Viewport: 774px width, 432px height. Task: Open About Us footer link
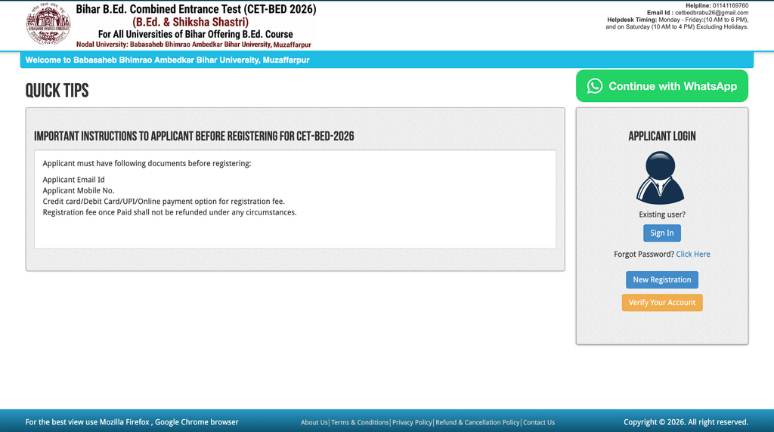pos(314,423)
